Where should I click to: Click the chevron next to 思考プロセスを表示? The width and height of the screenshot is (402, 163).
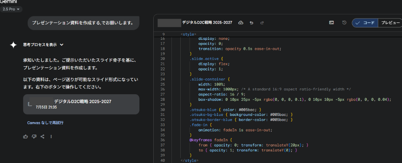tap(62, 45)
